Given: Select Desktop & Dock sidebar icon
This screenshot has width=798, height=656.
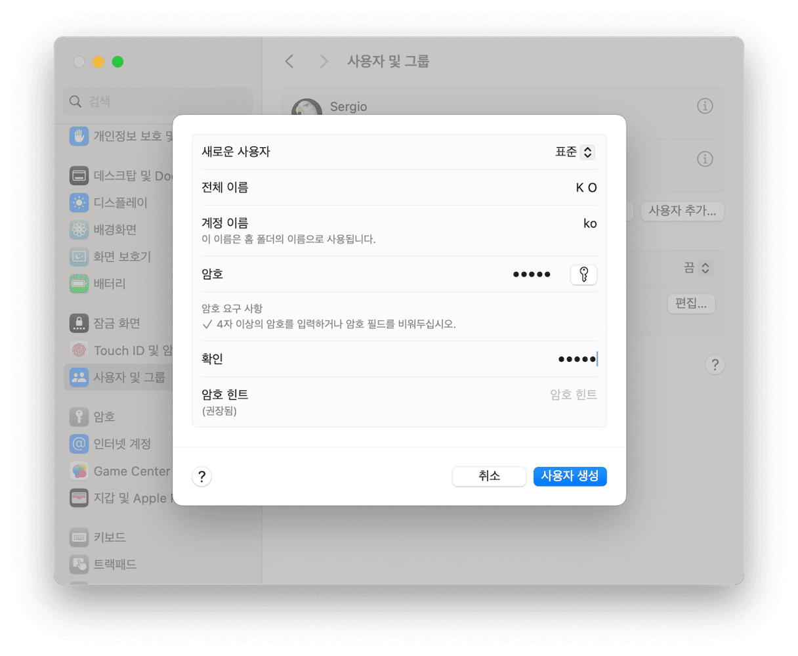Looking at the screenshot, I should [79, 176].
